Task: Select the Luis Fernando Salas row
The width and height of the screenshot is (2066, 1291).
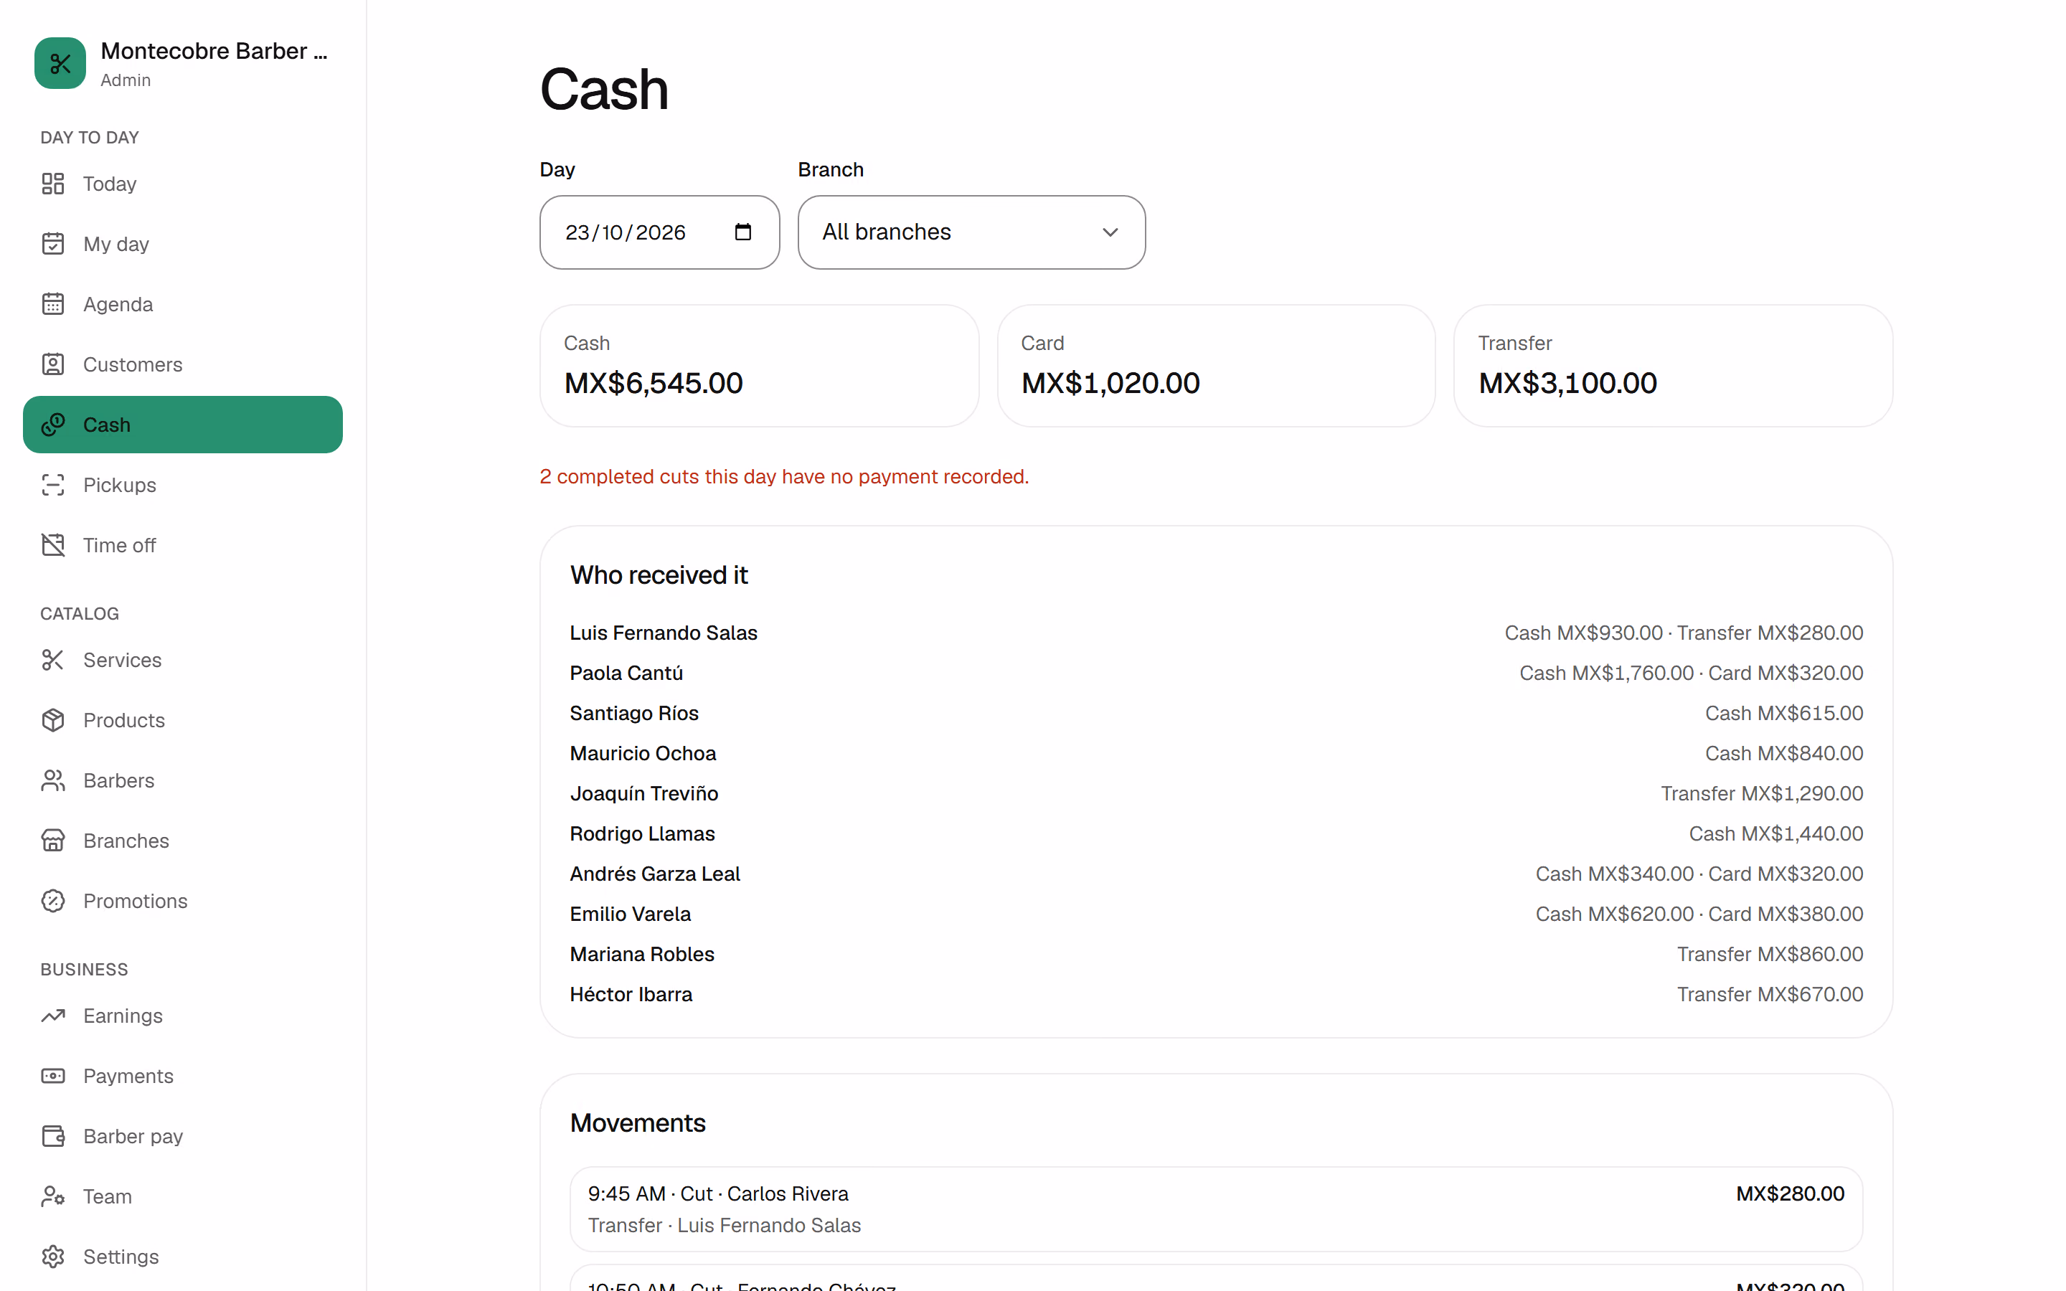Action: (x=1216, y=633)
